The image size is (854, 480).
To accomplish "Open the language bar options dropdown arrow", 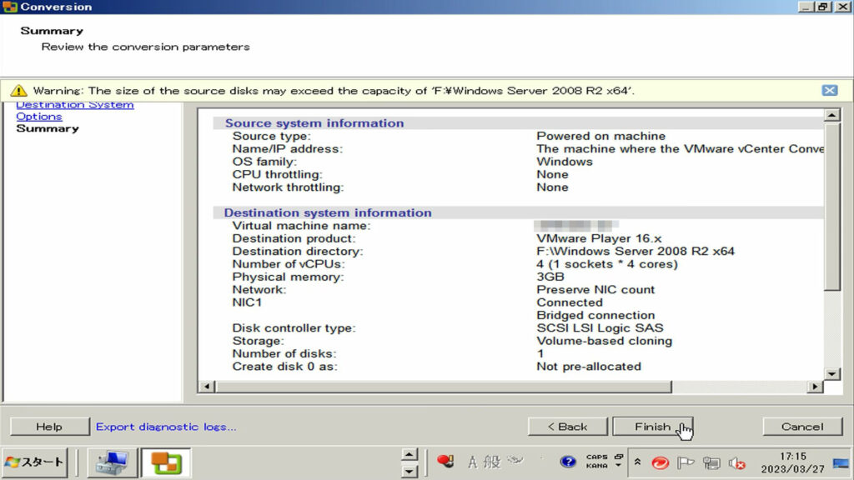I will [618, 466].
